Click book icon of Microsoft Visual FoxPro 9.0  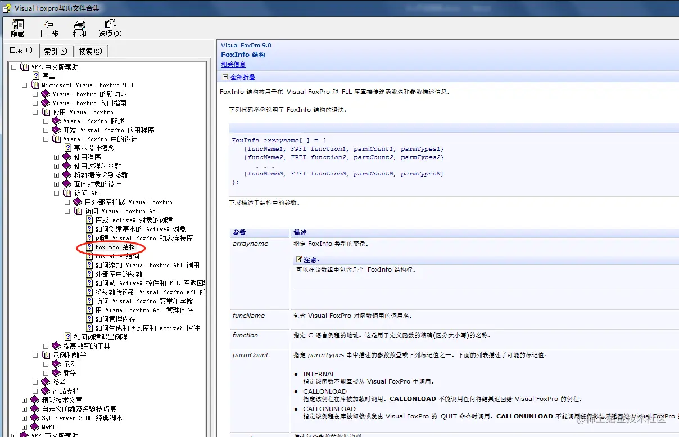(35, 85)
